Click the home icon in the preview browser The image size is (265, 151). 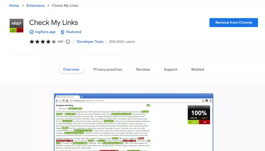(x=67, y=100)
